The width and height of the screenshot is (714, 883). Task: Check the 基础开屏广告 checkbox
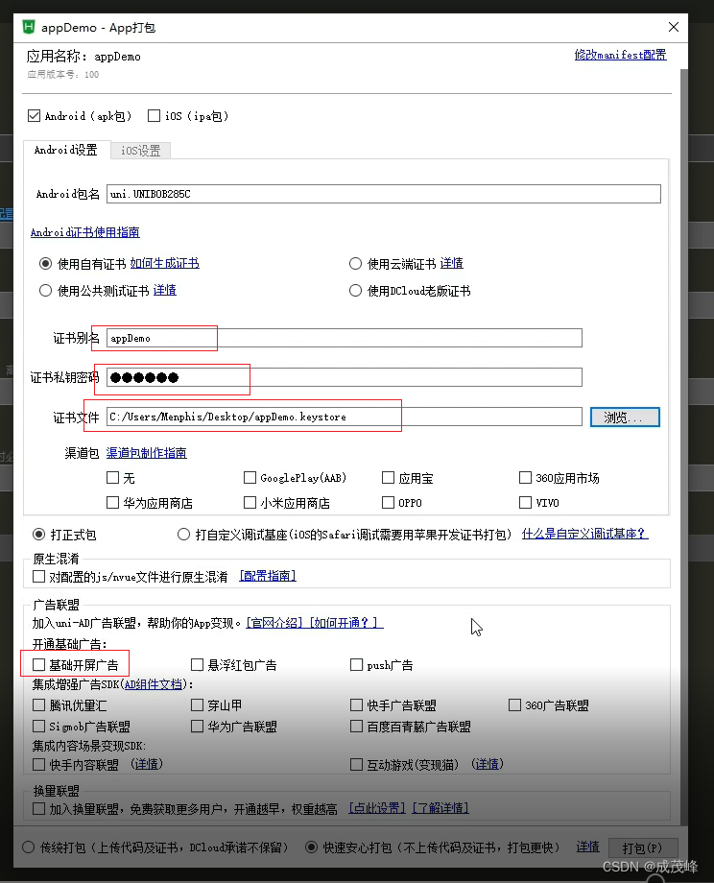point(38,665)
